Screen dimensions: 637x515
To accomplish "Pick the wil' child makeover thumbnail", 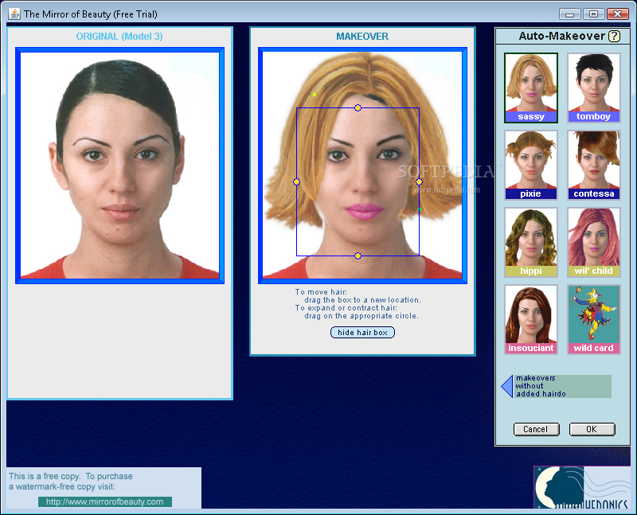I will [x=593, y=243].
